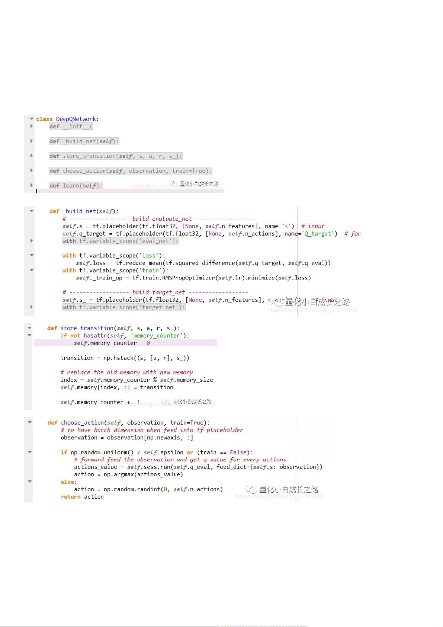Collapse the 'if not hasattr' block arrow
The height and width of the screenshot is (627, 443).
tap(29, 335)
